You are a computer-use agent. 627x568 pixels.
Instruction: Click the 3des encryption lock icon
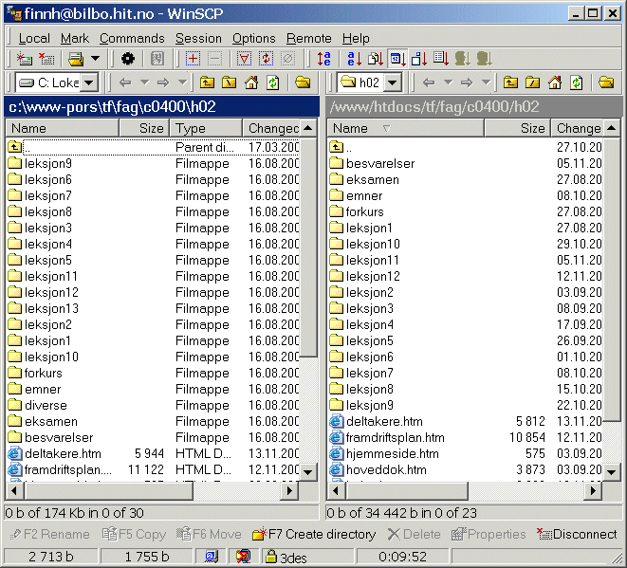point(270,557)
